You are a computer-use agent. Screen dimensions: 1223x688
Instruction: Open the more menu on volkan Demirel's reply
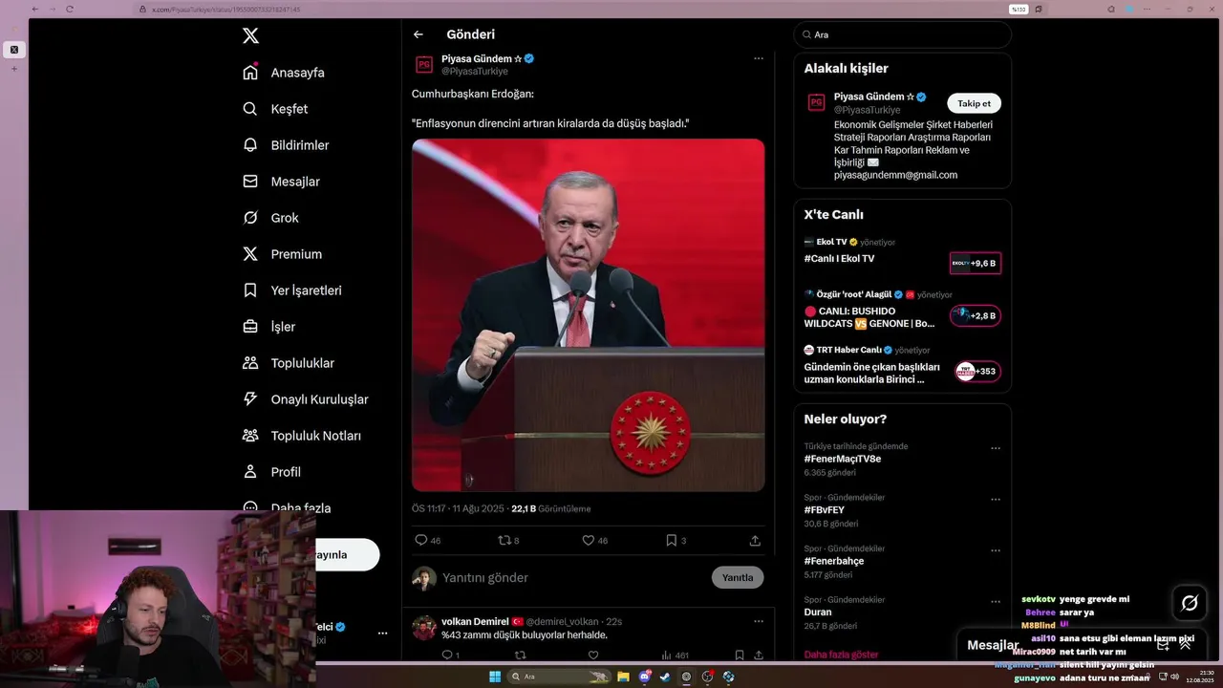click(x=759, y=621)
